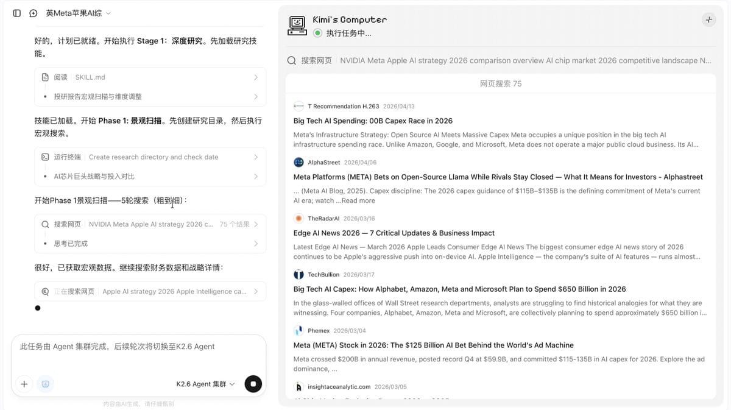Click the 开始Phase 1景观扫描 message text

111,200
